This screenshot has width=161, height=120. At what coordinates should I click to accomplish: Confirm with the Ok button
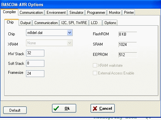point(64,108)
